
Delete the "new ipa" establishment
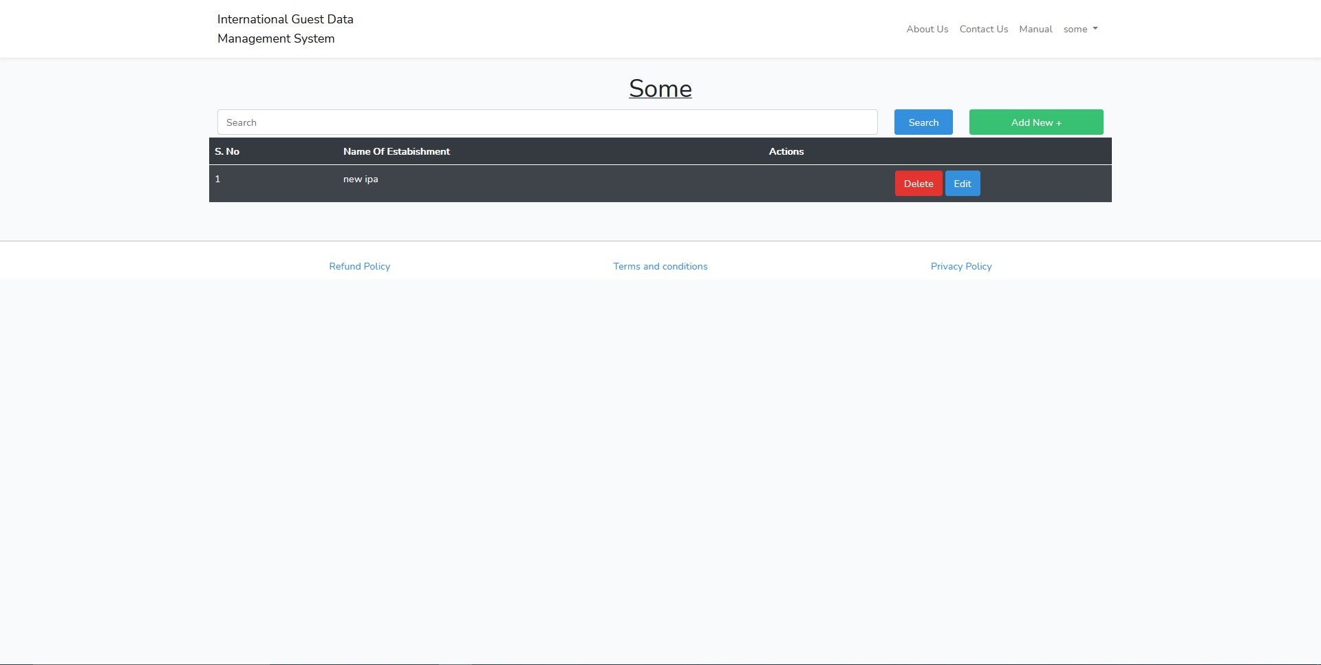918,184
